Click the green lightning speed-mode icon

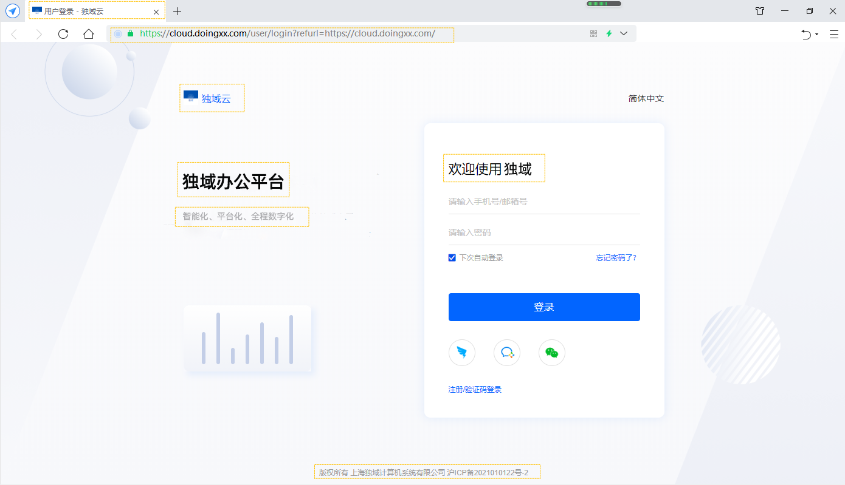pos(609,34)
